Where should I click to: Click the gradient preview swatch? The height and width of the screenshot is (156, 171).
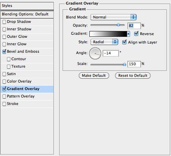click(x=108, y=34)
